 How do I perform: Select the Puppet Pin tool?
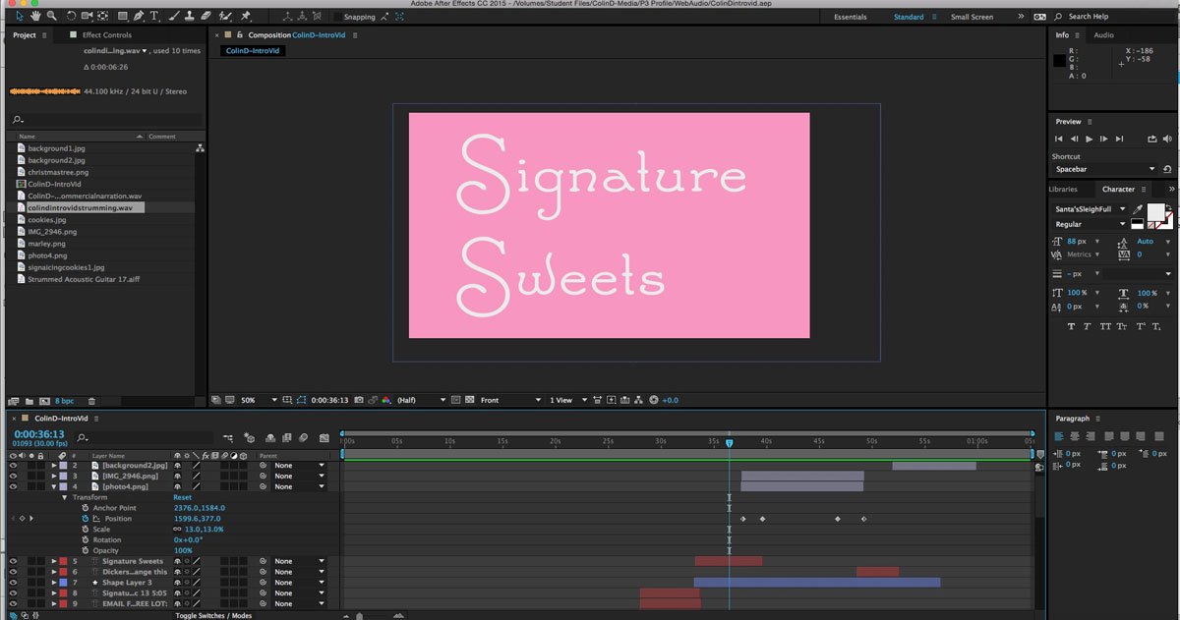coord(245,16)
